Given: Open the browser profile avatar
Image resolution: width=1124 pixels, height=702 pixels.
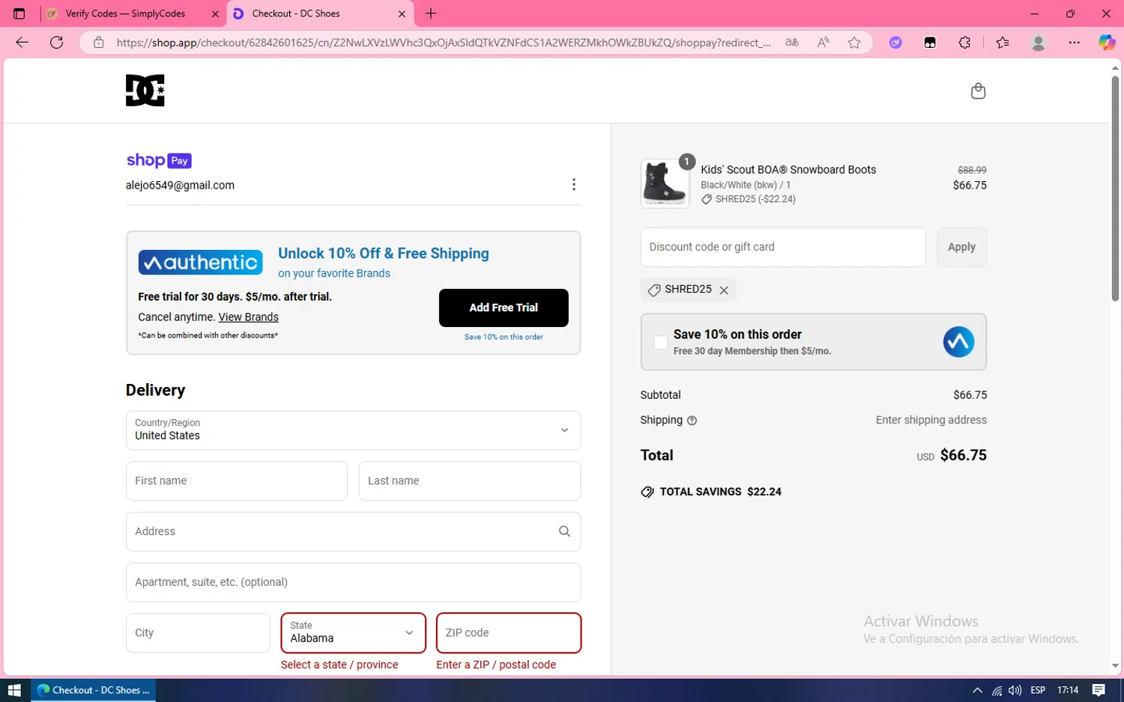Looking at the screenshot, I should tap(1038, 43).
